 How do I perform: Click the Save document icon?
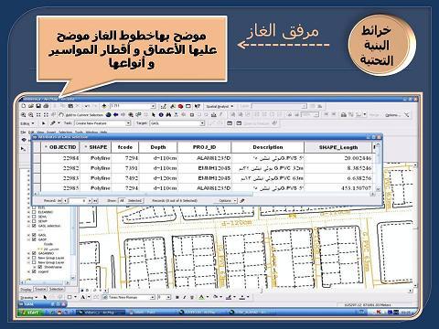pyautogui.click(x=38, y=106)
